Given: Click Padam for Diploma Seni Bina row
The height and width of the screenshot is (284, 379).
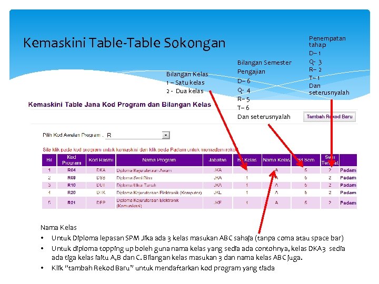Looking at the screenshot, I should tap(348, 178).
